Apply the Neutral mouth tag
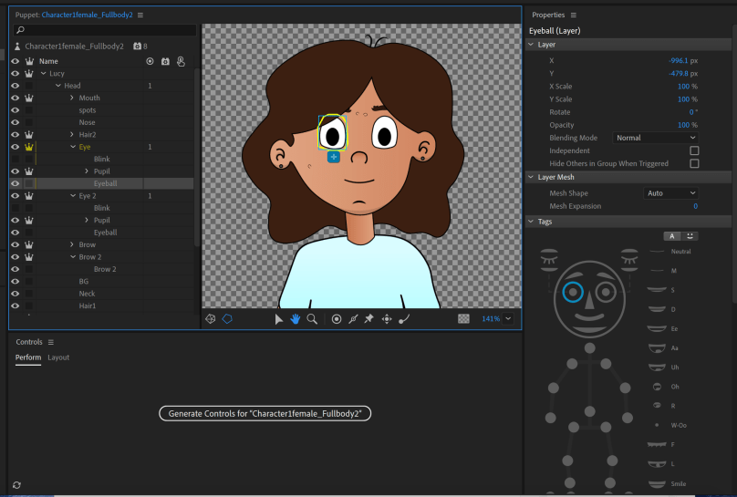The width and height of the screenshot is (737, 497). pyautogui.click(x=670, y=252)
